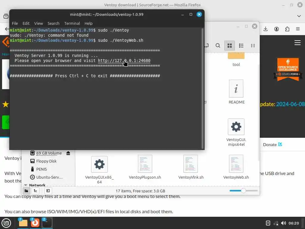Show tree view sidebar button
Viewport: 305px width, 229px height.
click(35, 191)
